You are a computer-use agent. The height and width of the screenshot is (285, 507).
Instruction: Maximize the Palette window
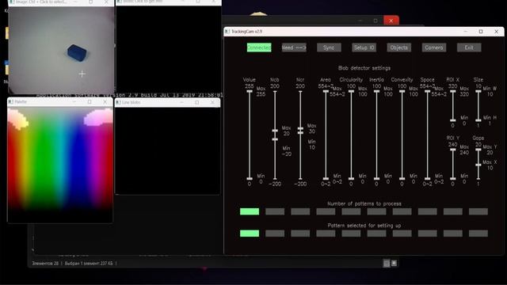point(90,102)
